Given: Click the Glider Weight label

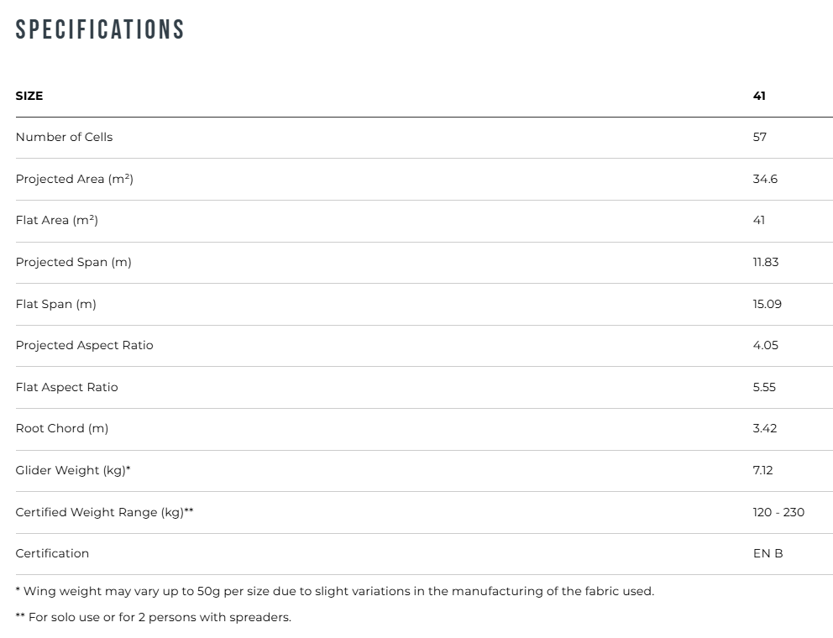Looking at the screenshot, I should tap(73, 470).
